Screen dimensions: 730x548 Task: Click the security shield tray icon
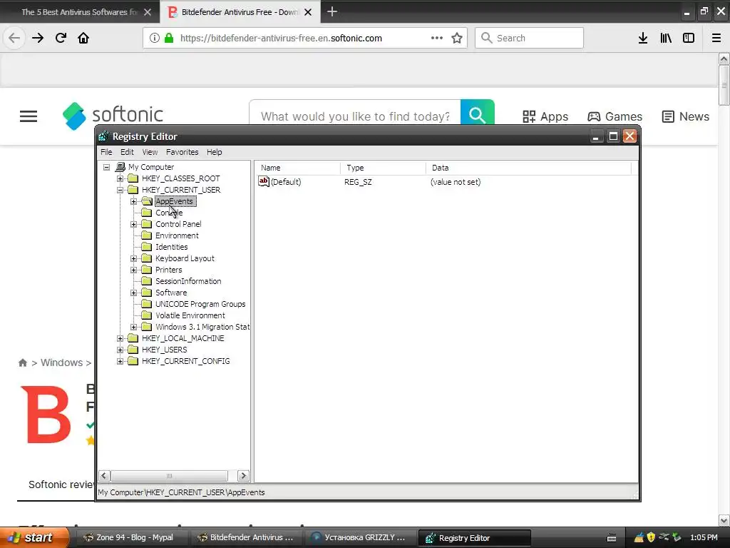651,537
